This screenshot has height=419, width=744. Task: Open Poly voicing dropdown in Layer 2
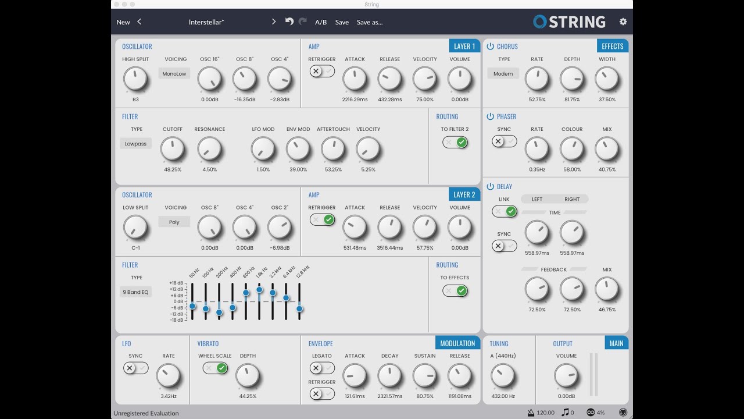click(174, 222)
